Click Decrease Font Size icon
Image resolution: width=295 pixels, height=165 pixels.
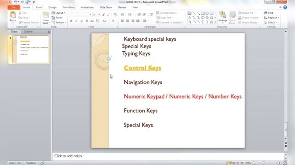tap(108, 15)
